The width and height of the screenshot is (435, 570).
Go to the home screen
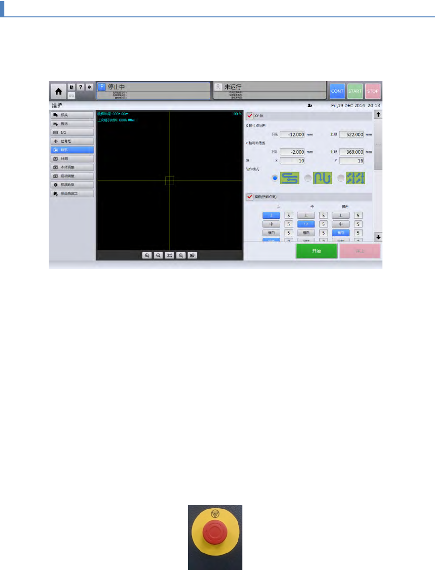58,91
